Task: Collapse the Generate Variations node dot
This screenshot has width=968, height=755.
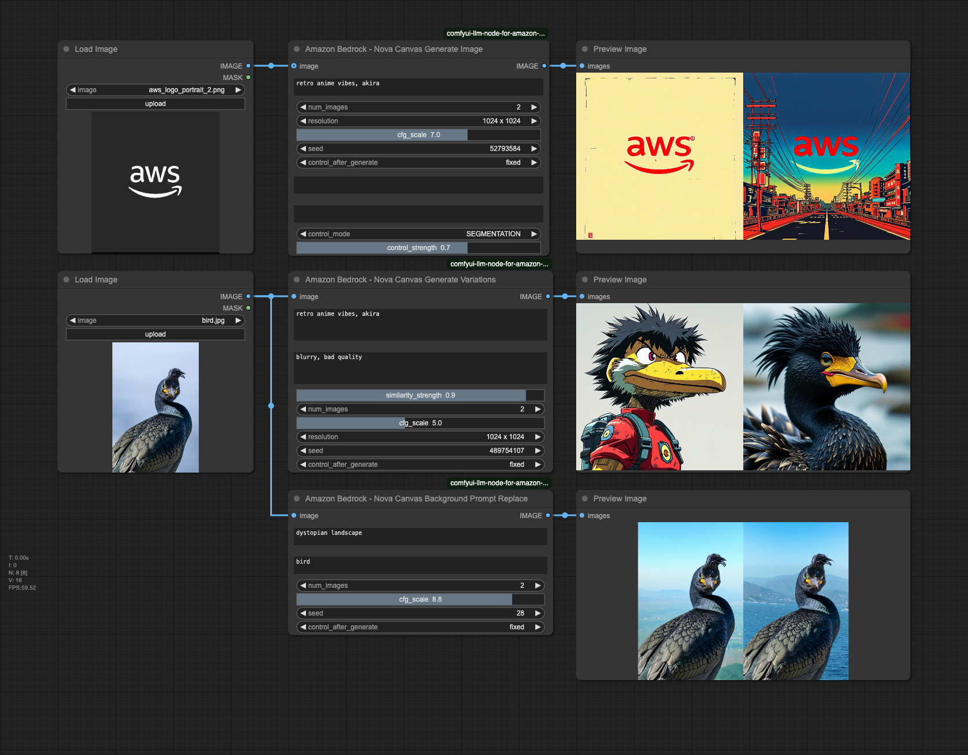Action: [297, 280]
